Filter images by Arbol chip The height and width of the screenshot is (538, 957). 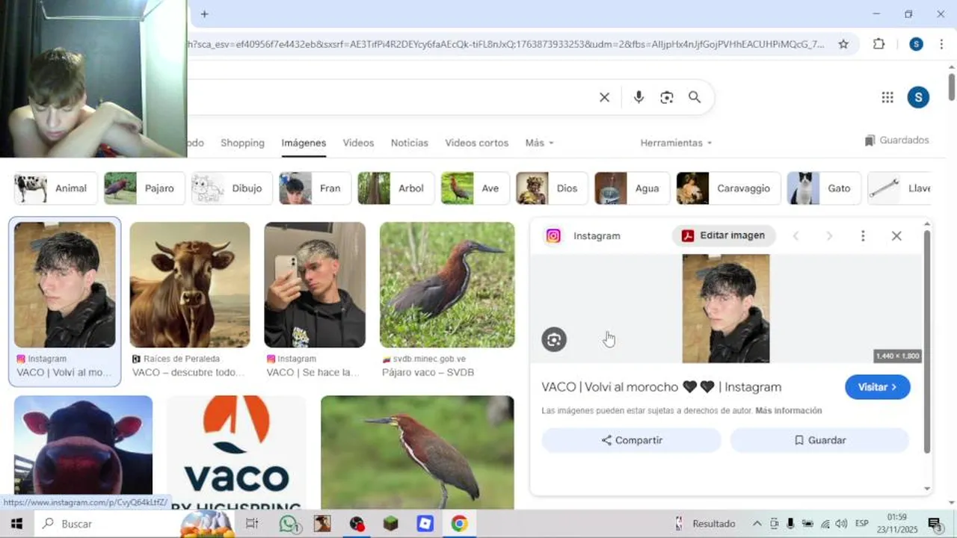pos(396,188)
